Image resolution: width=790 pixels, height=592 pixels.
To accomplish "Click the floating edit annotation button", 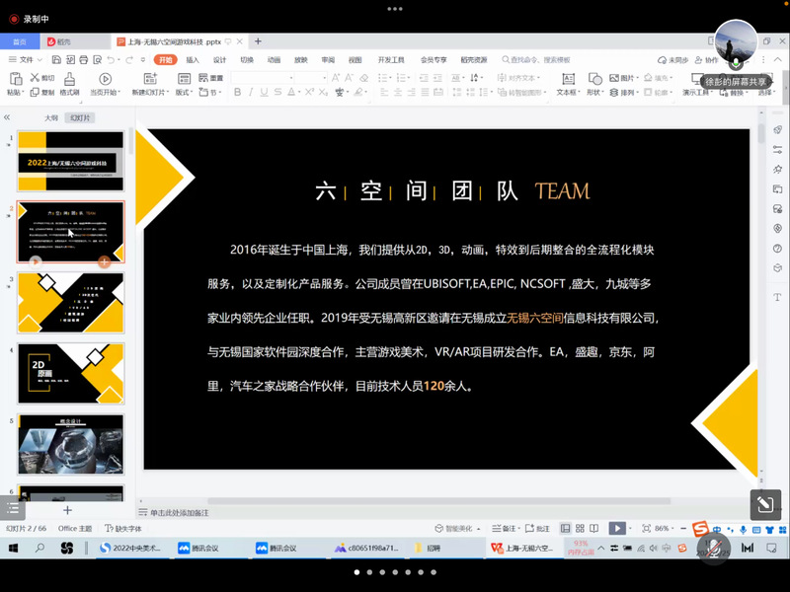I will coord(765,504).
